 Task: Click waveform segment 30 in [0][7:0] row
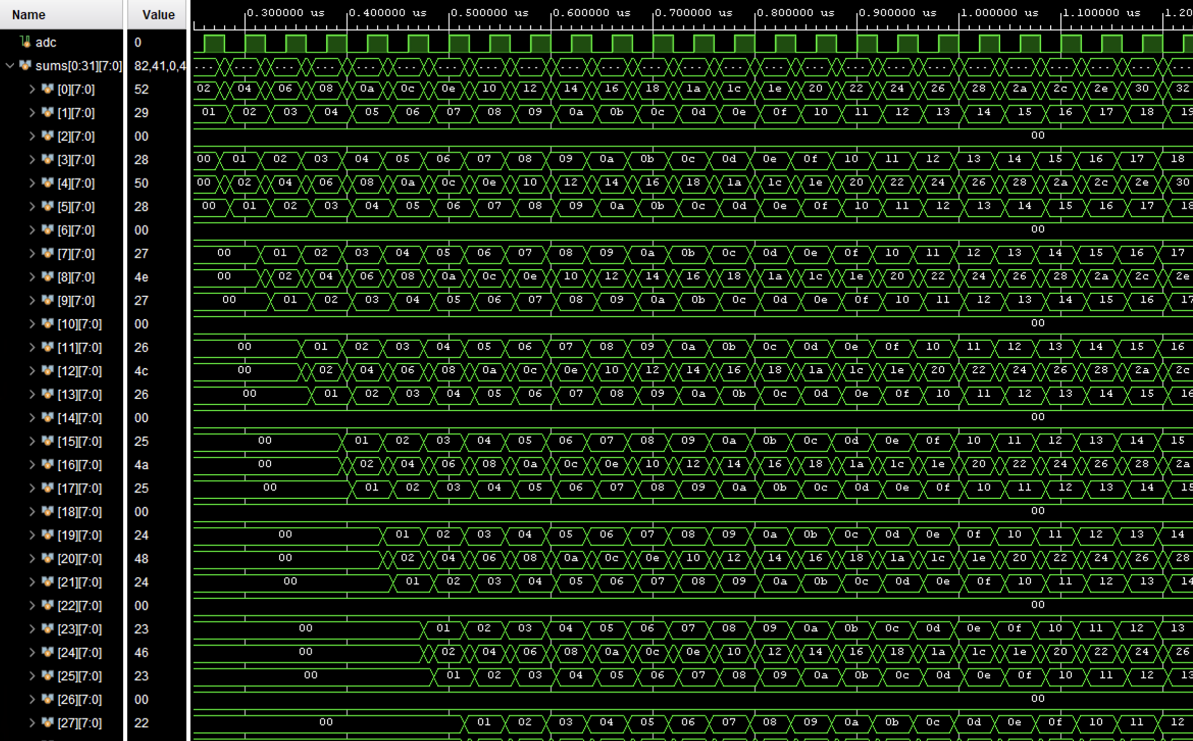point(1142,88)
